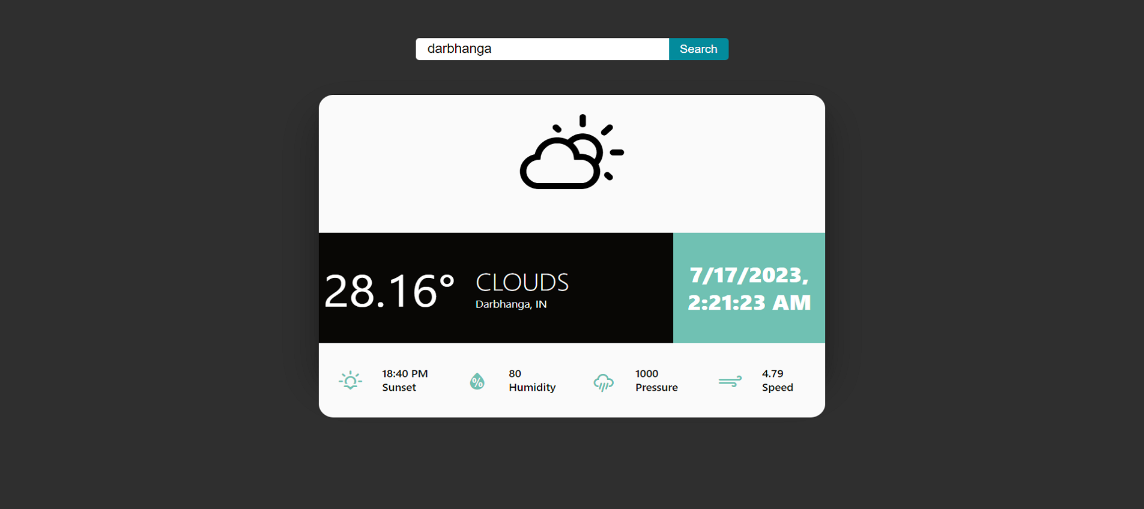Click the Sunset label
Screen dimensions: 1144x509
click(399, 388)
